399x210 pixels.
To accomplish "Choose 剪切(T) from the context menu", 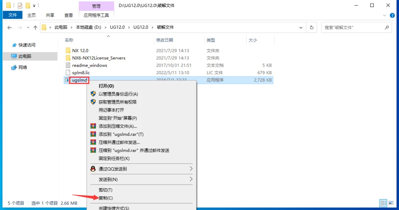I will (x=105, y=190).
